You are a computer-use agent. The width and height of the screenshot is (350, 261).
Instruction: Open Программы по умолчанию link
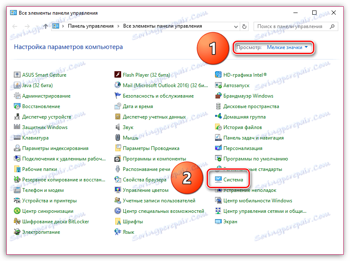click(x=256, y=159)
